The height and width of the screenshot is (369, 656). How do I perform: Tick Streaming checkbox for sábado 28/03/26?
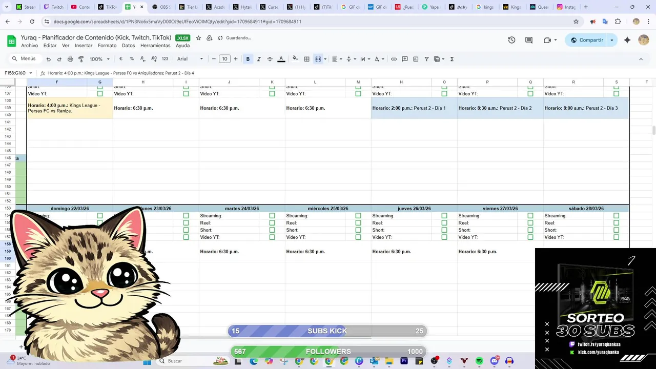click(x=617, y=216)
